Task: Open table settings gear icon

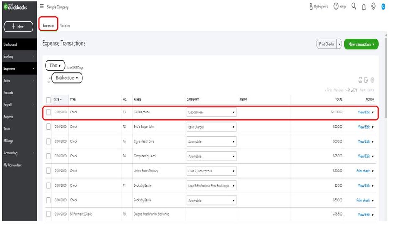Action: (x=372, y=80)
